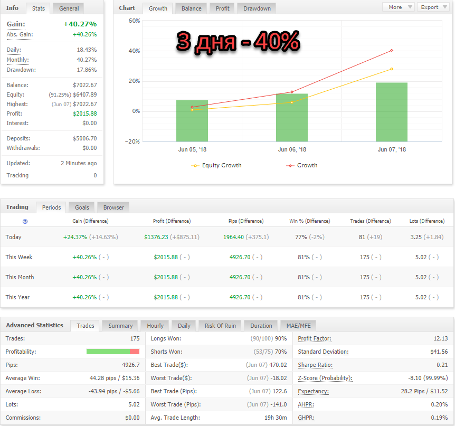Open the Hourly tab in Advanced Statistics

pyautogui.click(x=155, y=326)
